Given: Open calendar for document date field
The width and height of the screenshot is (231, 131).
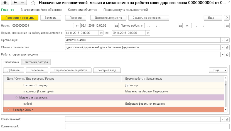Looking at the screenshot, I should pos(116,26).
